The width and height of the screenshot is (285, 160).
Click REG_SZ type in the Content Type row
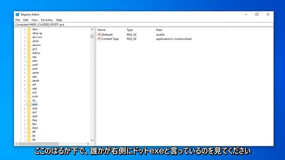point(132,39)
